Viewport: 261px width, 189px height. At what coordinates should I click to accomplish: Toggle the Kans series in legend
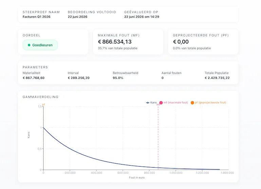coord(151,103)
